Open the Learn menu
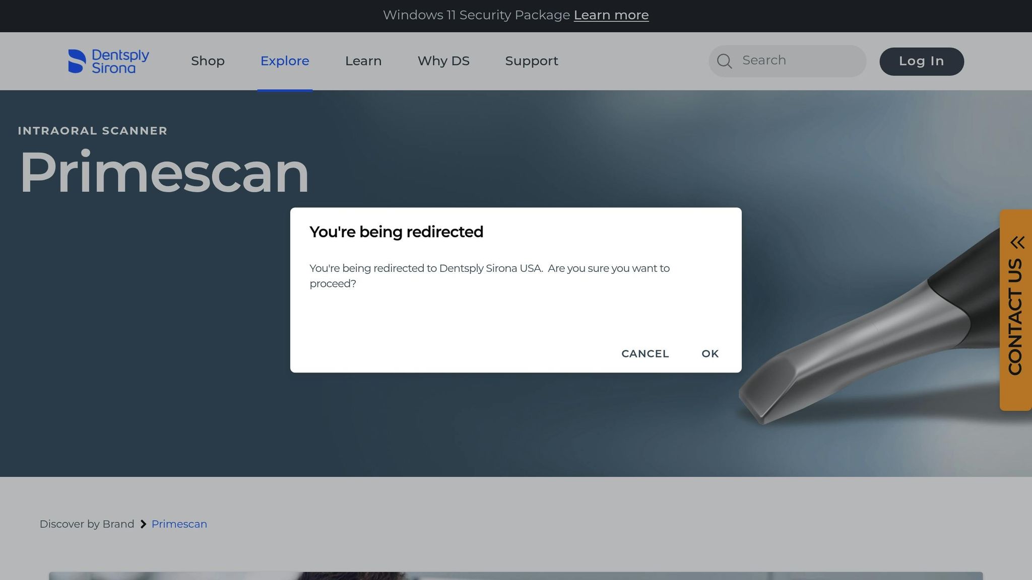 (363, 61)
